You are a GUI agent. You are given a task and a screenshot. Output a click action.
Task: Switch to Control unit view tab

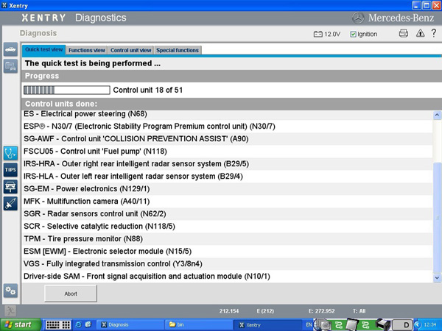pyautogui.click(x=131, y=50)
